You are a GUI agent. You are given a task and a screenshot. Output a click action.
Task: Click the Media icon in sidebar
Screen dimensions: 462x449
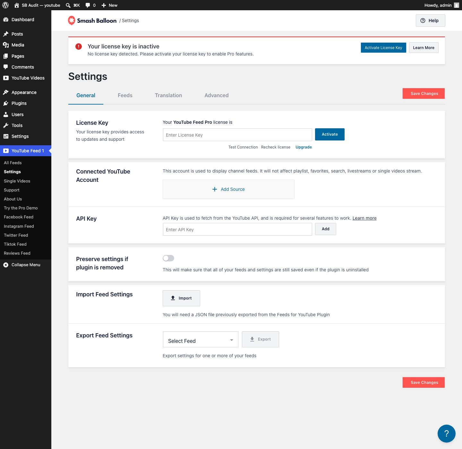coord(6,45)
